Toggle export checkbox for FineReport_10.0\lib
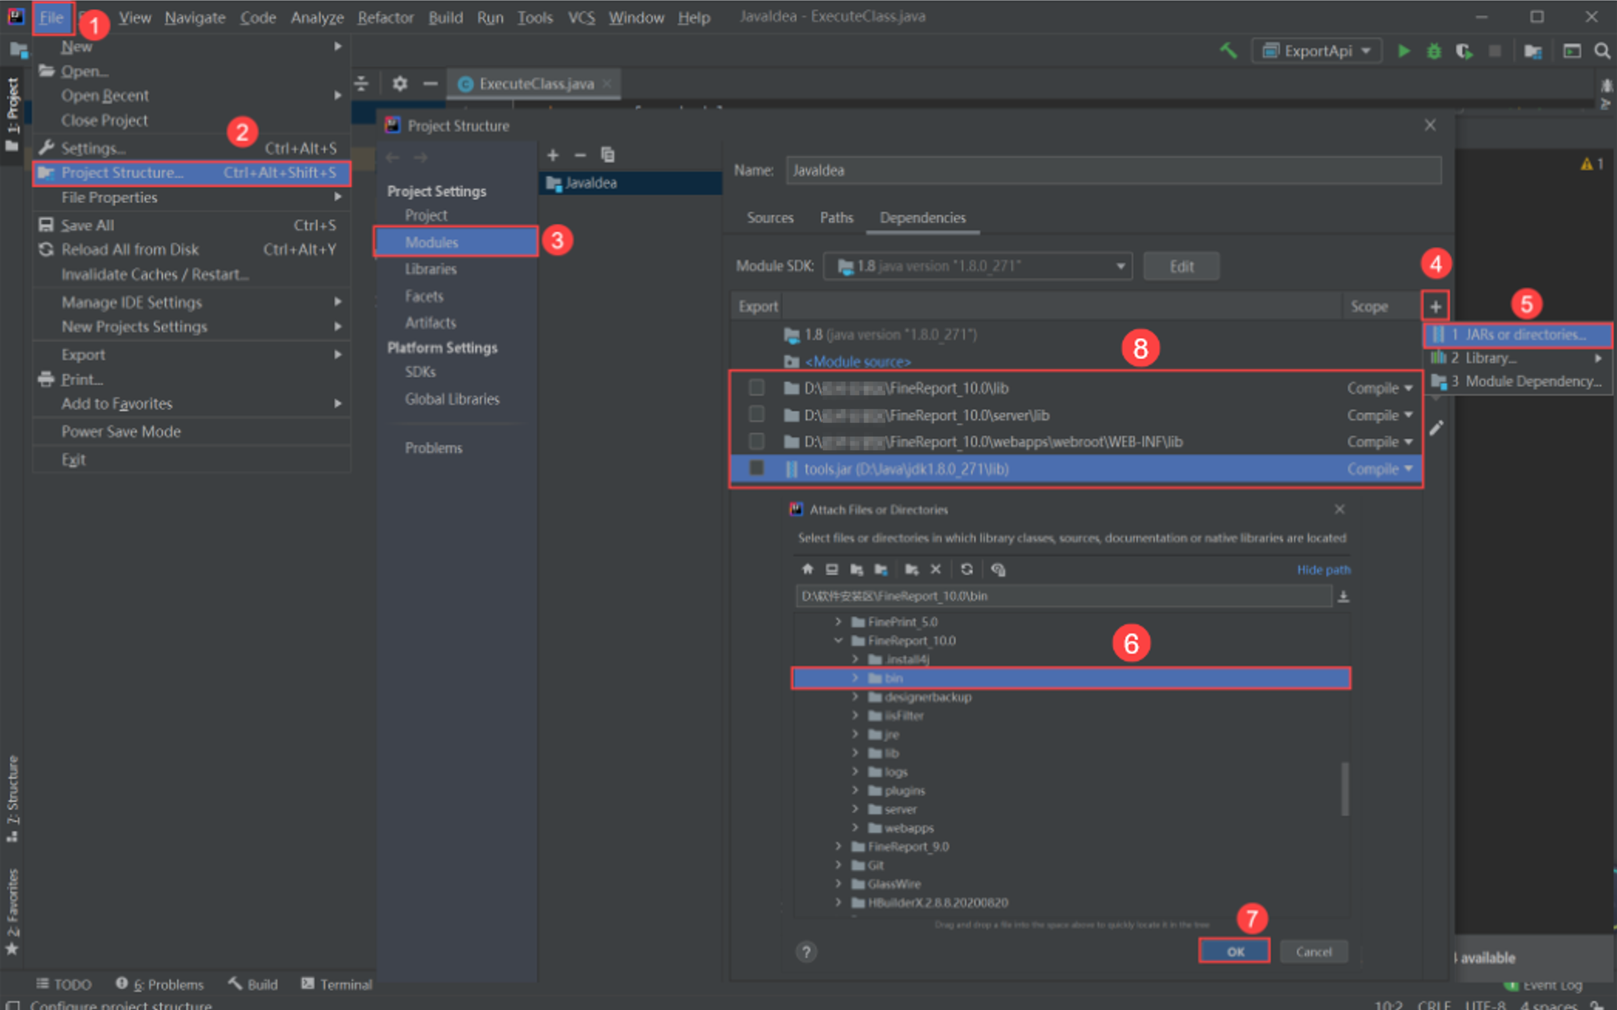This screenshot has height=1010, width=1617. [x=756, y=388]
